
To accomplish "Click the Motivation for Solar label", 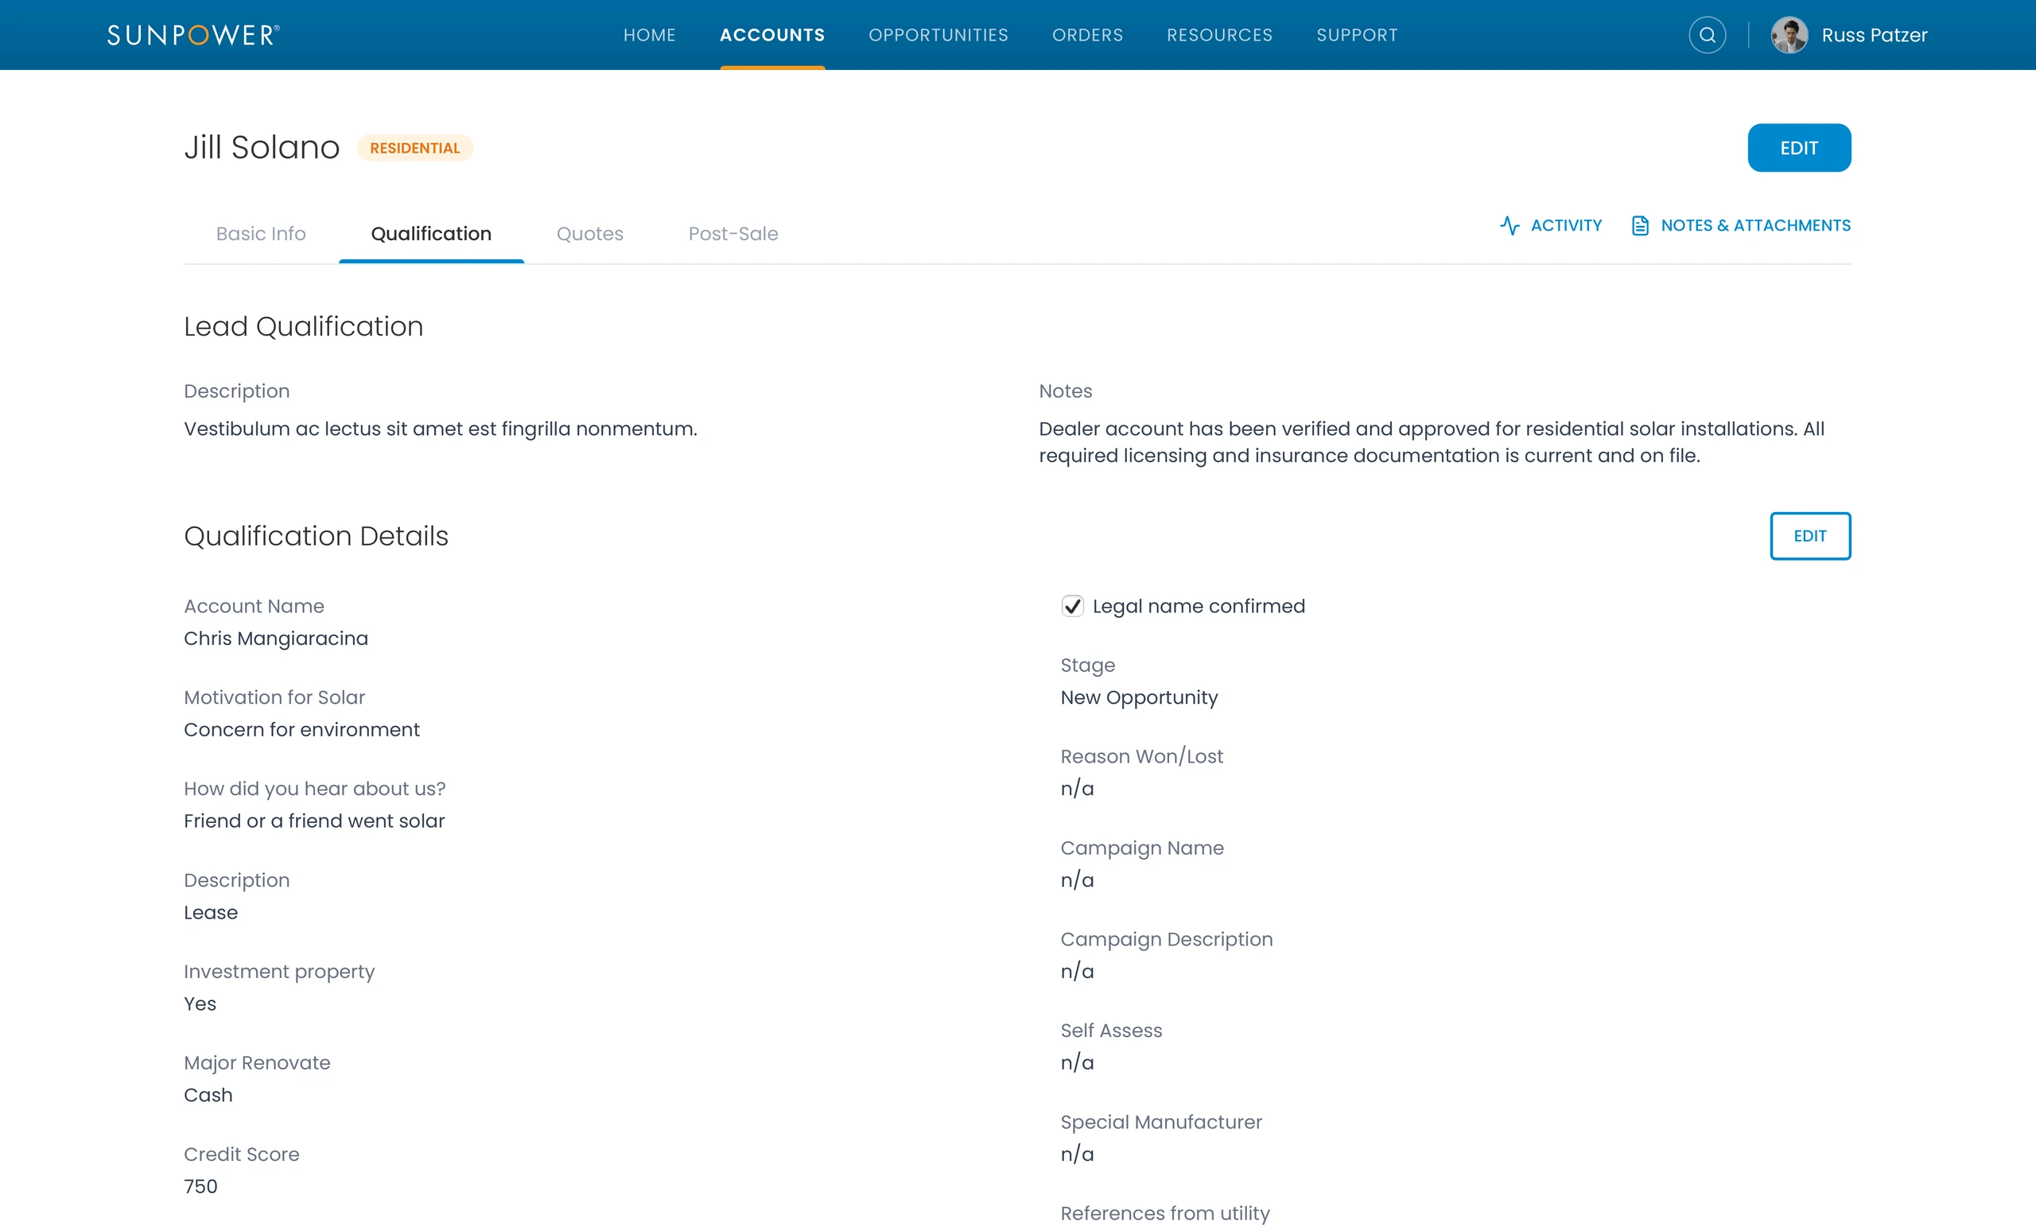I will point(274,697).
